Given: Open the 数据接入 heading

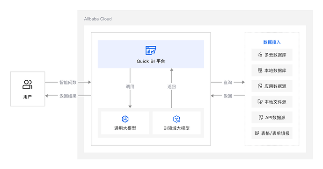Looking at the screenshot, I should [272, 42].
